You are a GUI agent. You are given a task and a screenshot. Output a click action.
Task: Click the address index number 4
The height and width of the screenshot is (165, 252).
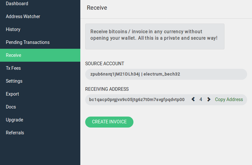pyautogui.click(x=201, y=99)
